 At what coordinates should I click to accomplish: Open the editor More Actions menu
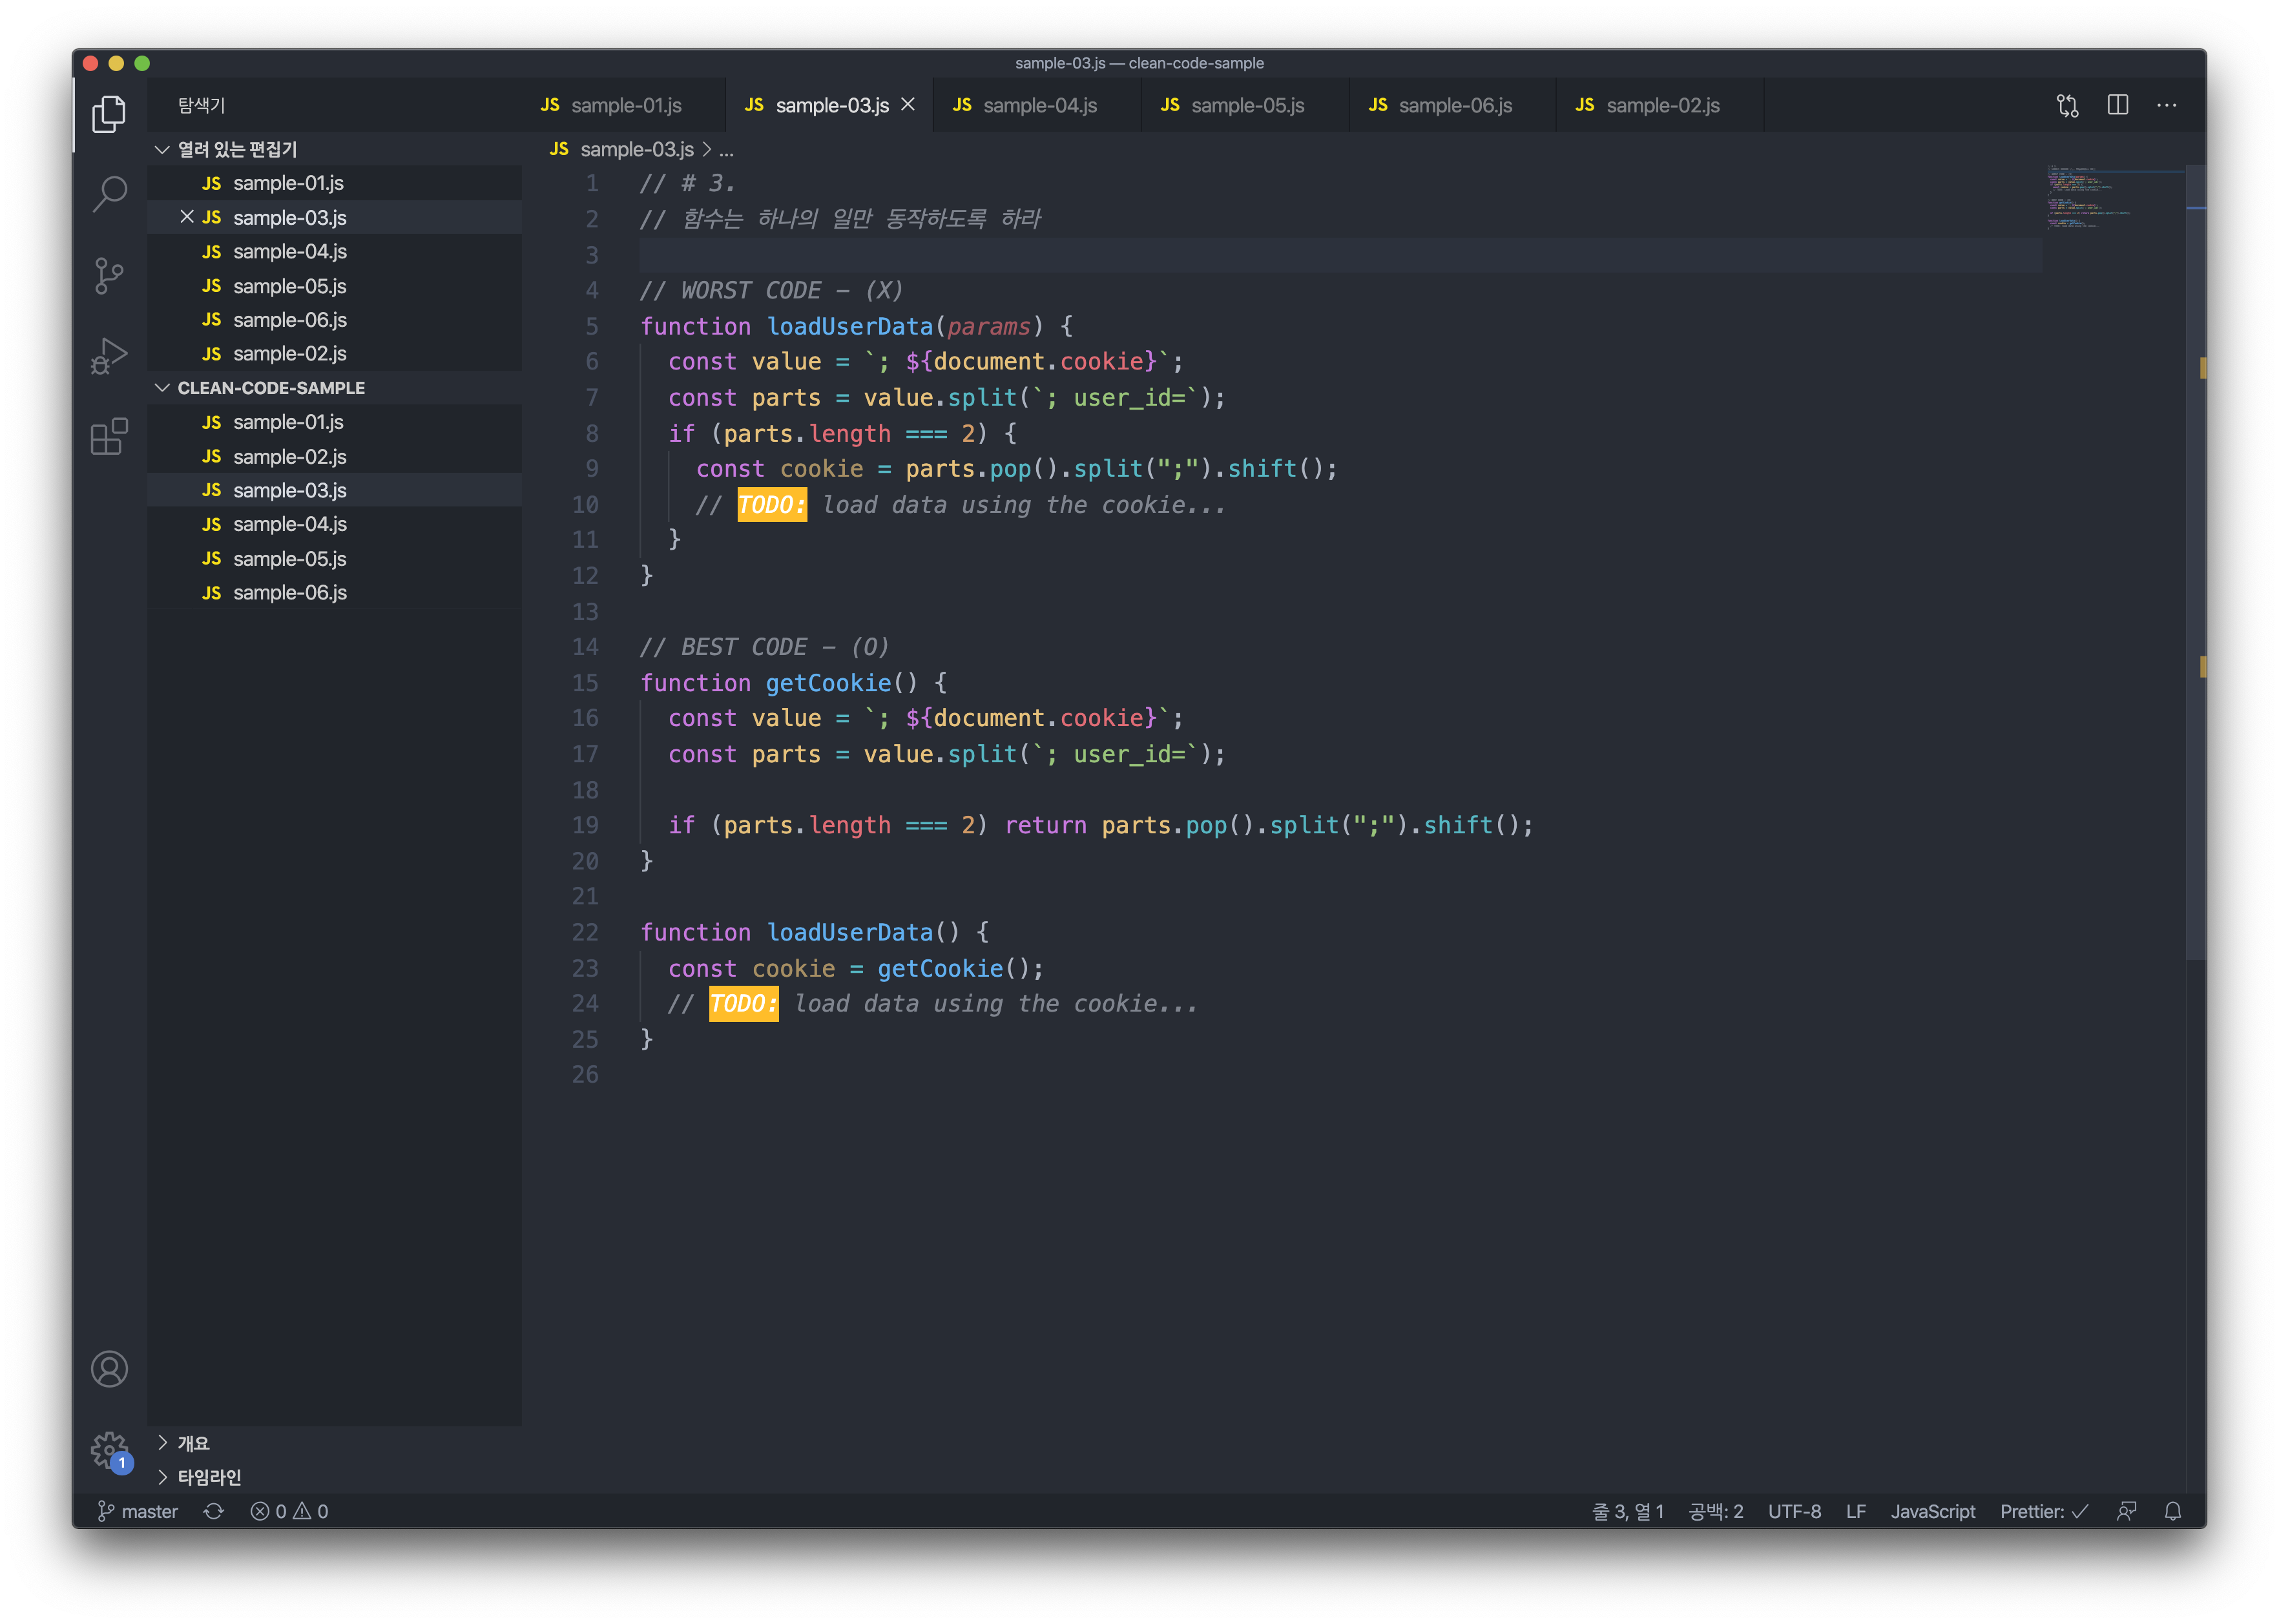coord(2166,105)
